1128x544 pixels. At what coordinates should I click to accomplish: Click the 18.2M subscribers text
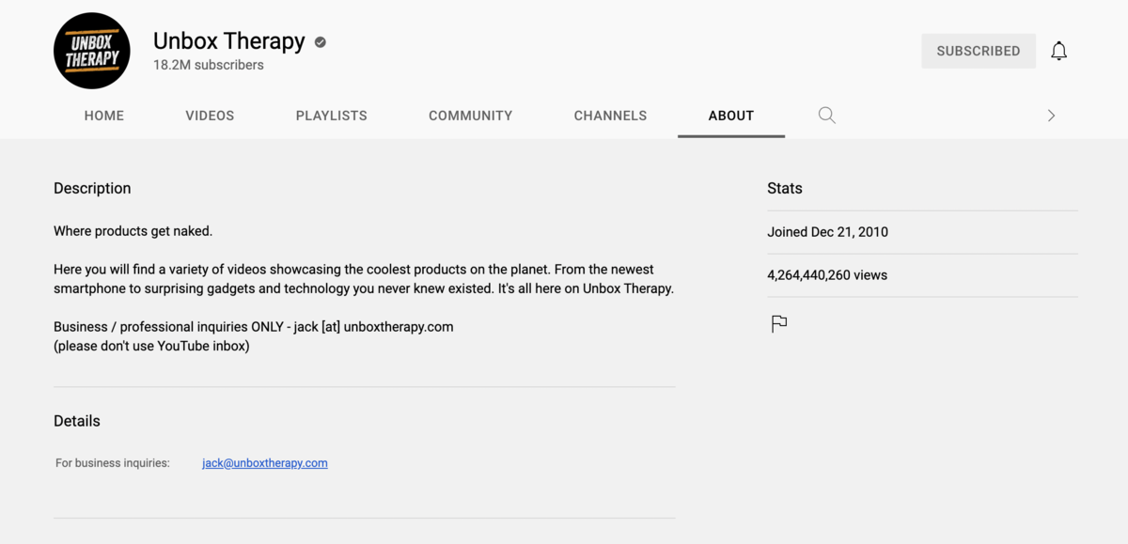click(209, 66)
